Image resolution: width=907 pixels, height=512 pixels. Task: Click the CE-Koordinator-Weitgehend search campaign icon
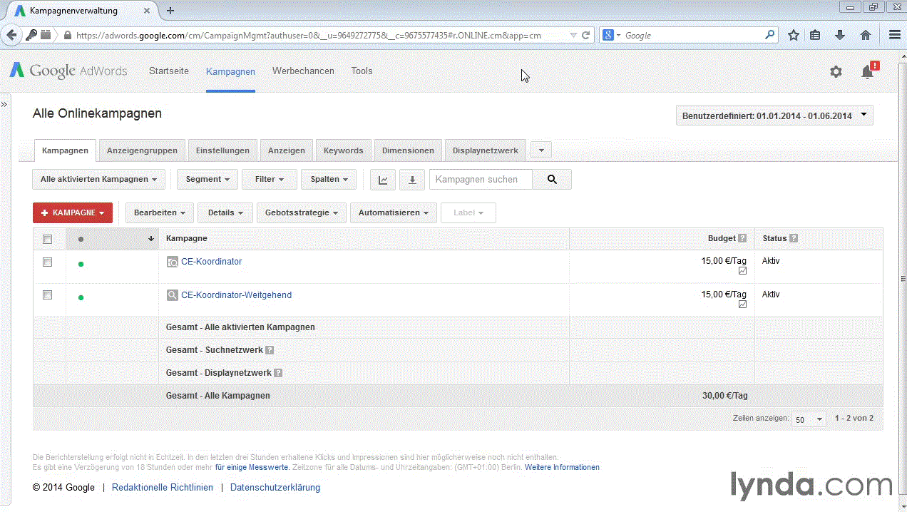pos(173,295)
